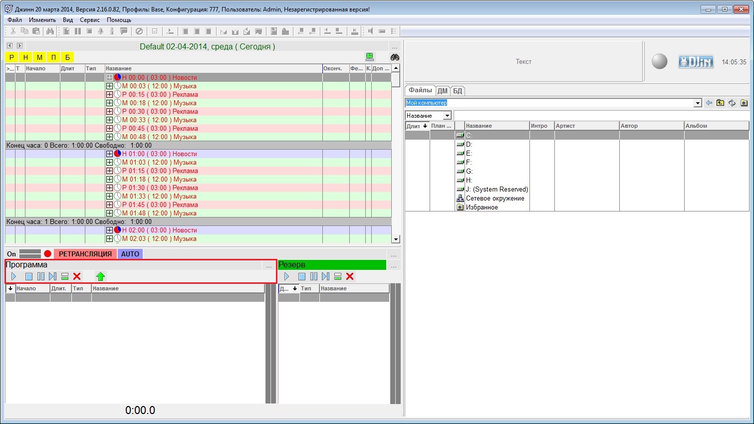Click the search text input beside Название
Screen dimensions: 754x424
pos(601,116)
